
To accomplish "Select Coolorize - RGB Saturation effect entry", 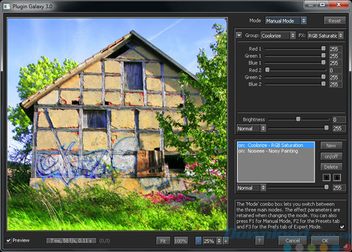I will pyautogui.click(x=276, y=145).
